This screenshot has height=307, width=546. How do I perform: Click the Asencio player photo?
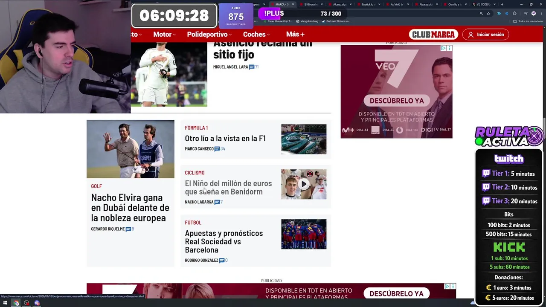(x=169, y=75)
